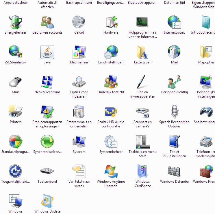The image size is (215, 214).
Task: Open the Toegankelijkheid ease of access icon
Action: click(16, 171)
